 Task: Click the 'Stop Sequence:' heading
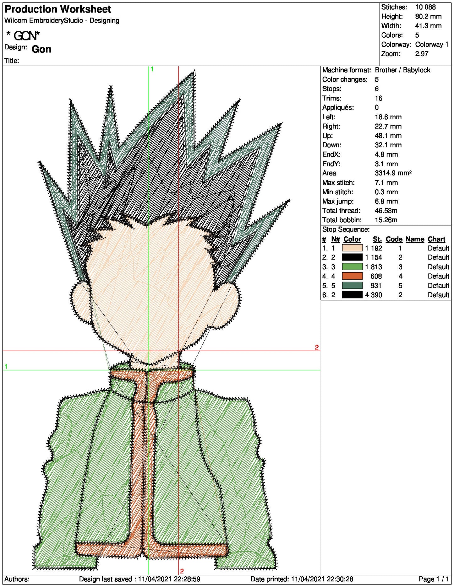click(346, 229)
